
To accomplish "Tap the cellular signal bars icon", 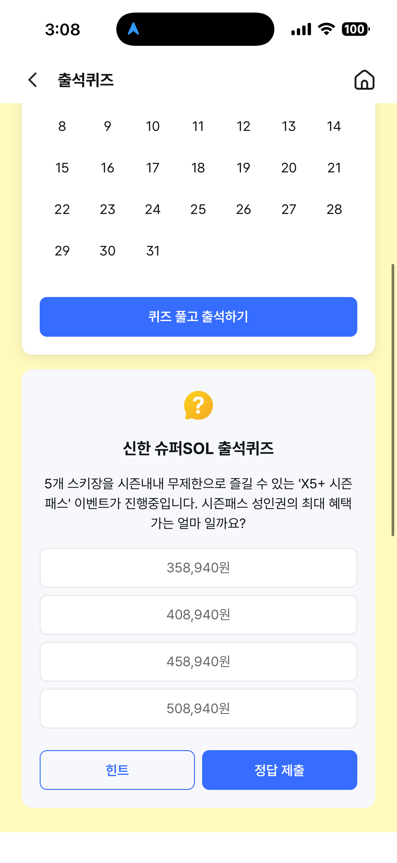I will tap(301, 29).
